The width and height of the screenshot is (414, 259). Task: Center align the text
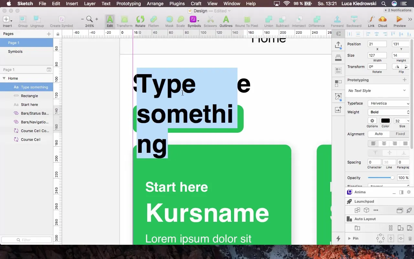point(384,143)
